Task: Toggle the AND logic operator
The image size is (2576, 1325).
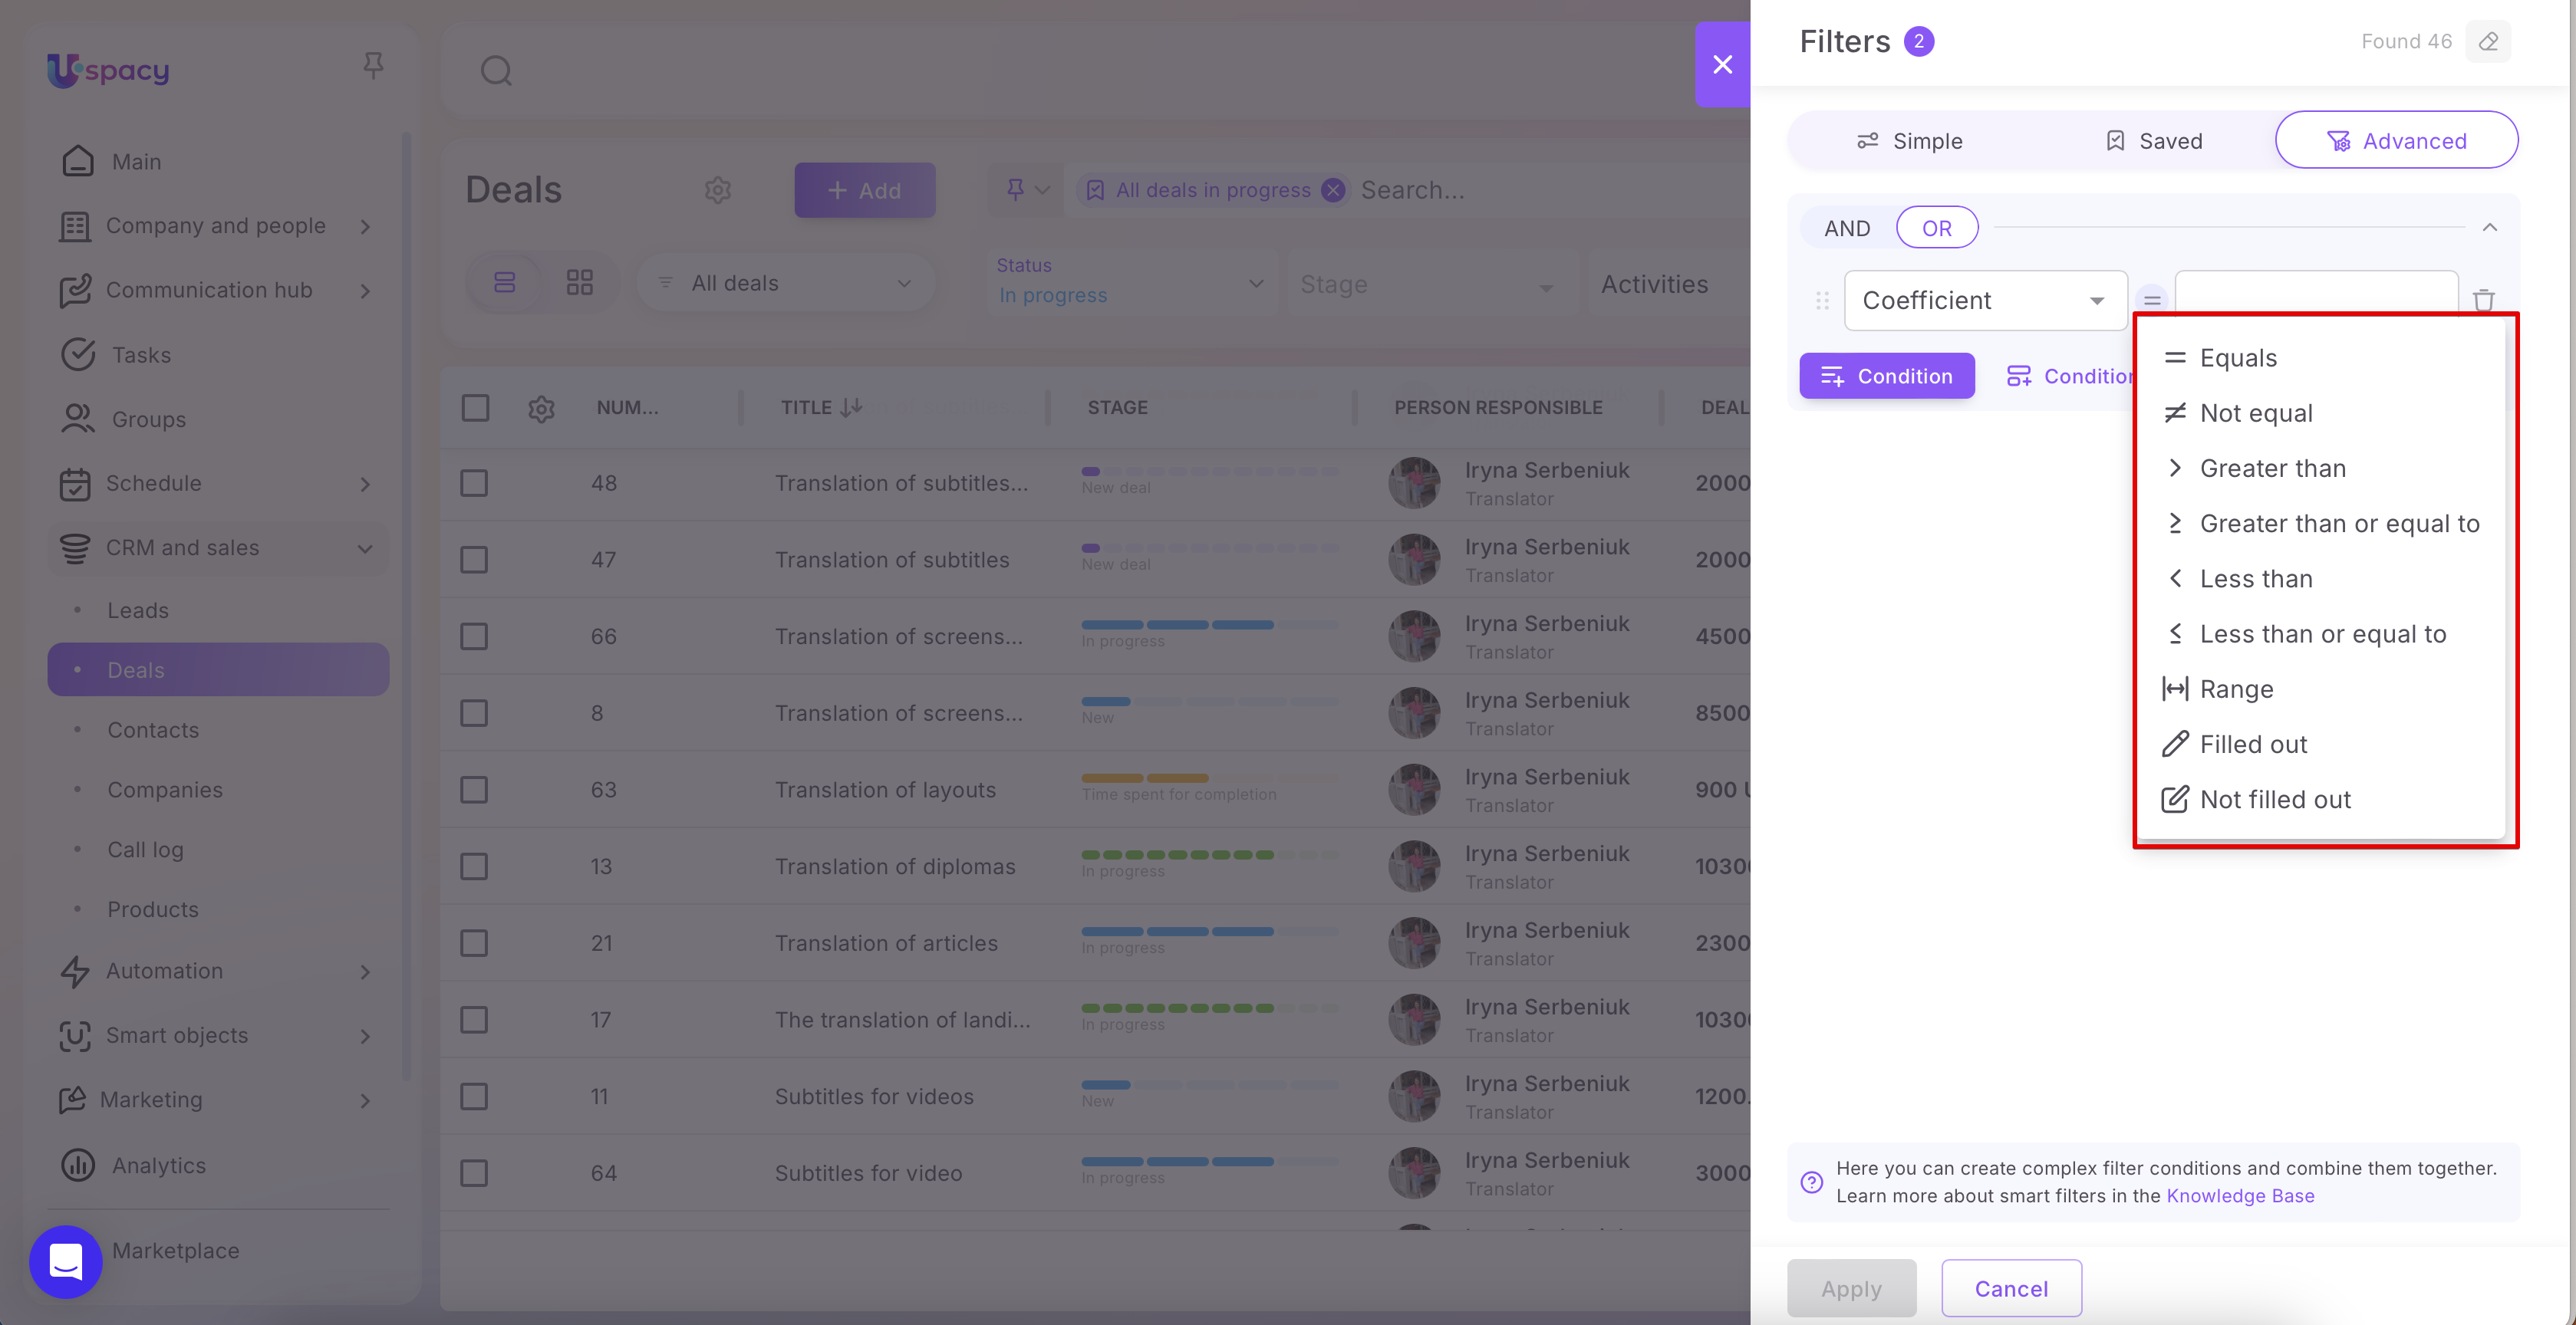Action: (1847, 228)
